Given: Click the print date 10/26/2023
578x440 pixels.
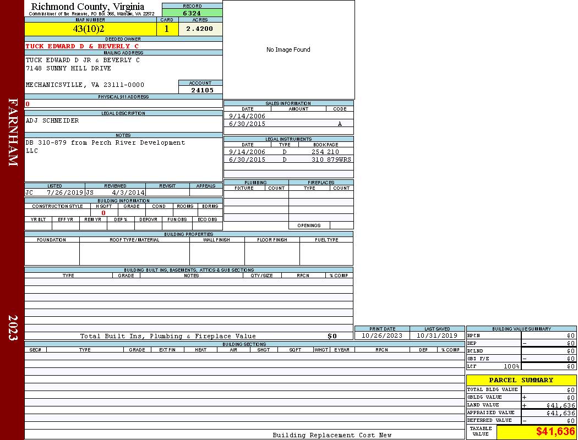Looking at the screenshot, I should 381,335.
